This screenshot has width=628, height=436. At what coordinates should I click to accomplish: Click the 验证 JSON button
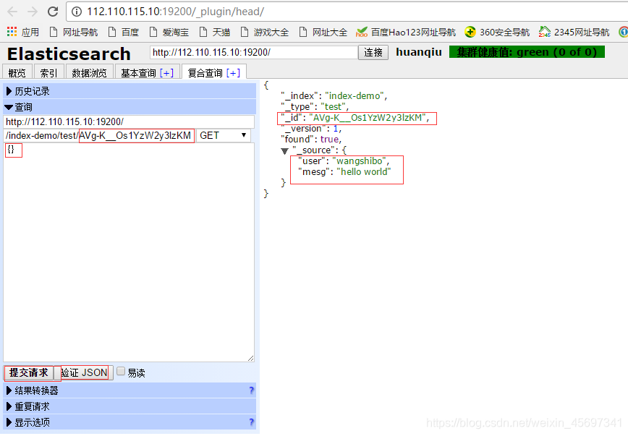84,373
